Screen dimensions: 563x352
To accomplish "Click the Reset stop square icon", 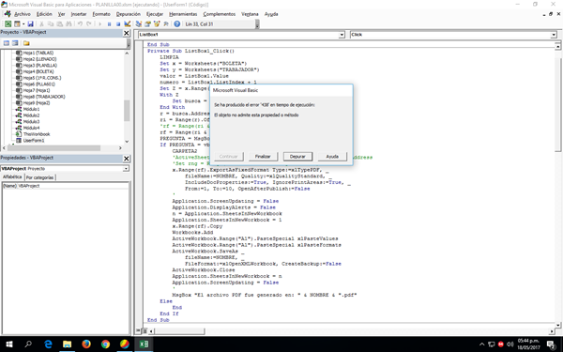I will tap(118, 24).
